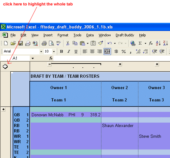Click the fx Insert Function toolbar icon
This screenshot has height=158, width=170.
point(151,43)
